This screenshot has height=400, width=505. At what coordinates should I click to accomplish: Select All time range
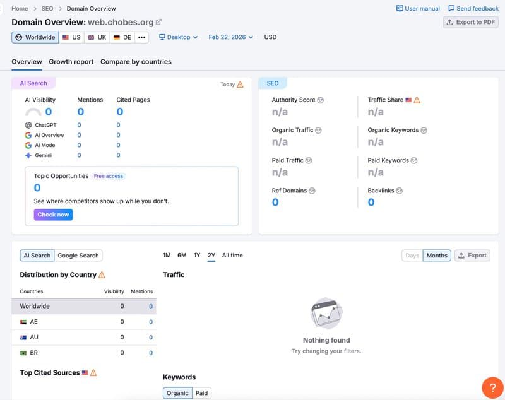point(232,255)
